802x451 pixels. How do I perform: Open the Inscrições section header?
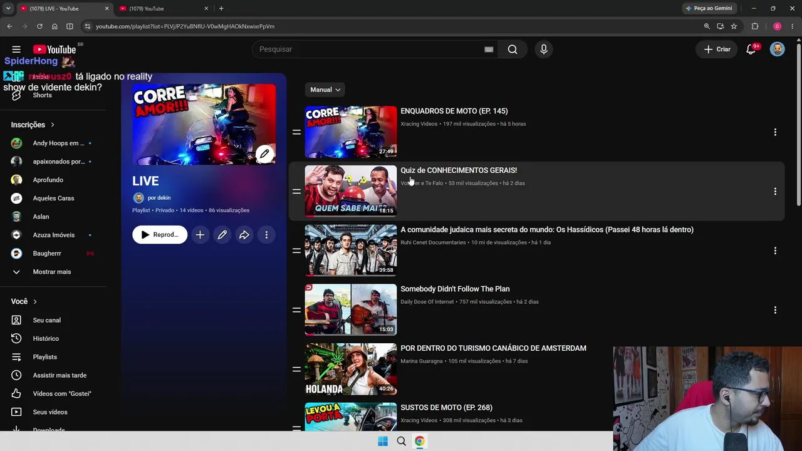pos(33,125)
